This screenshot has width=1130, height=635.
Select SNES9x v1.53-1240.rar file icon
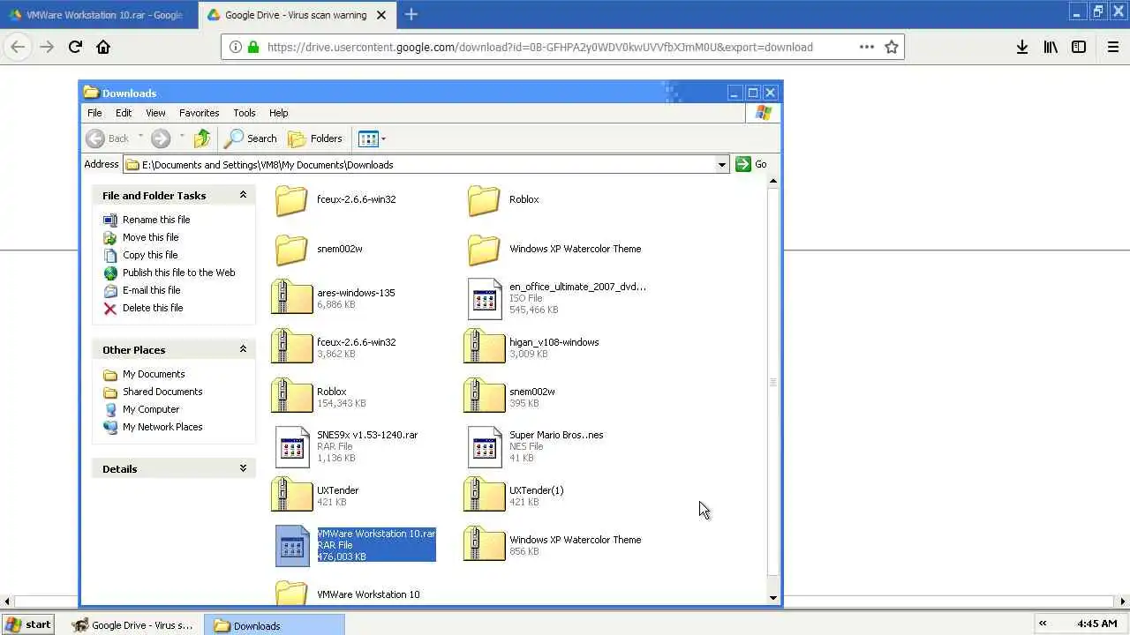tap(292, 446)
